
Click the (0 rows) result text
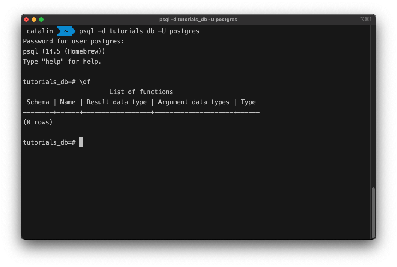click(x=38, y=122)
